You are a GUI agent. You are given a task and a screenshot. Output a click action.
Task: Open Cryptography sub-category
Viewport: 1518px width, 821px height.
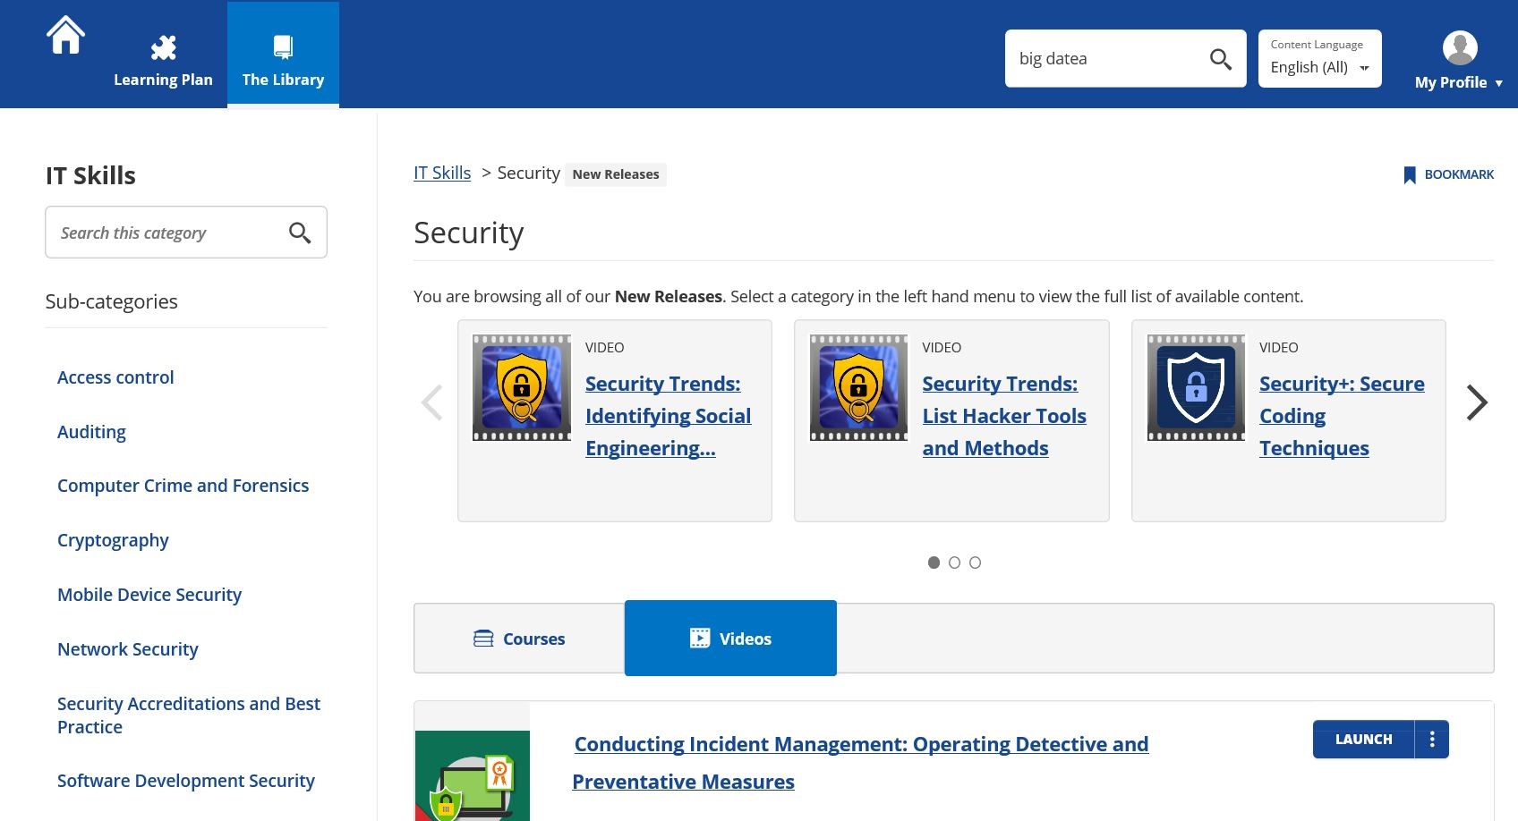click(113, 540)
